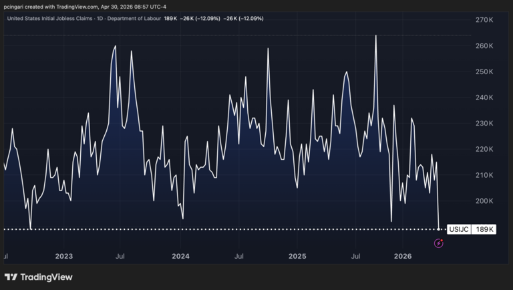Select the USIJC symbol label
This screenshot has width=513, height=290.
click(x=458, y=229)
